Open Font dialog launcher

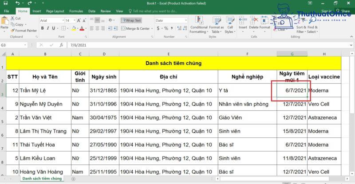tap(86, 37)
